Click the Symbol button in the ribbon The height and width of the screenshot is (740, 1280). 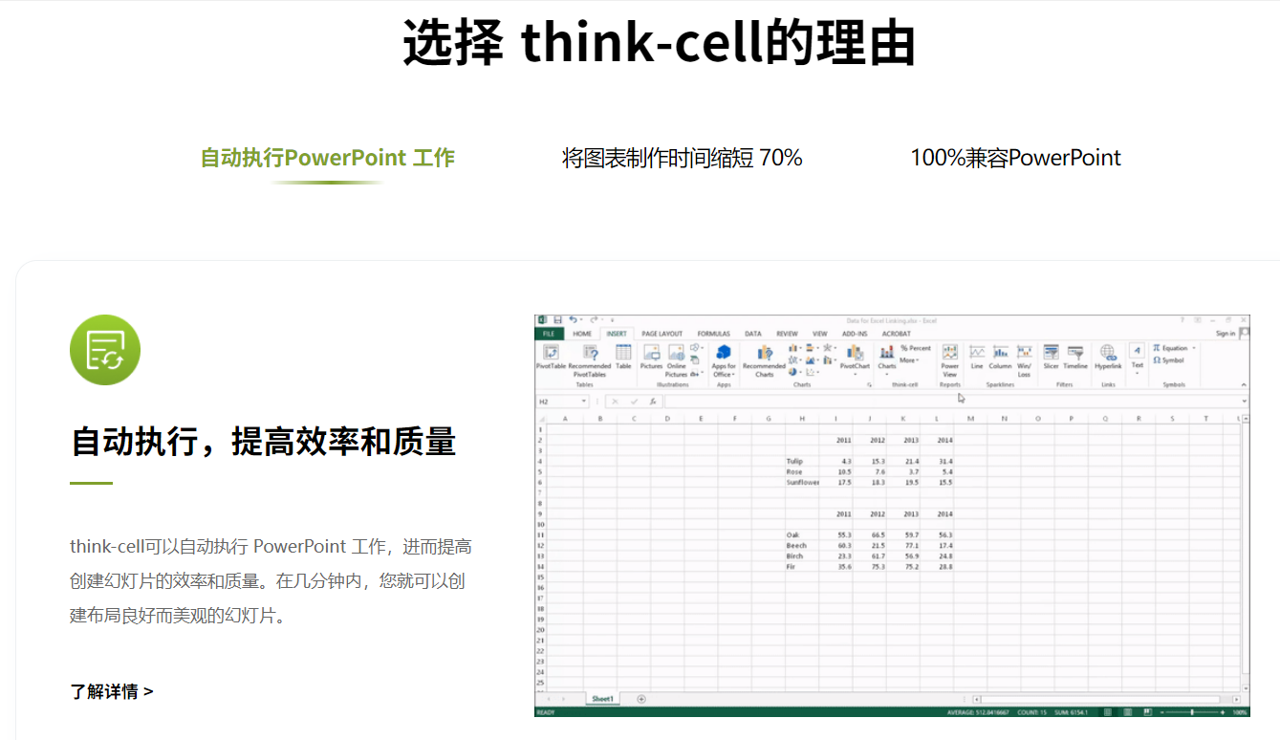coord(1168,360)
